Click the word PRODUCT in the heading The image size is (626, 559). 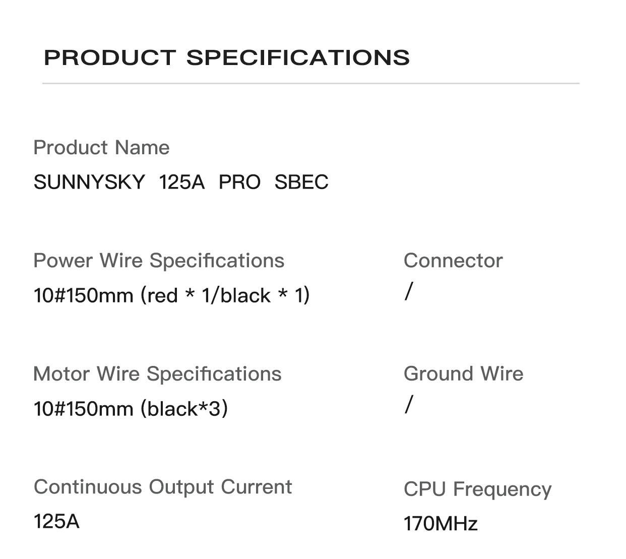[x=110, y=57]
